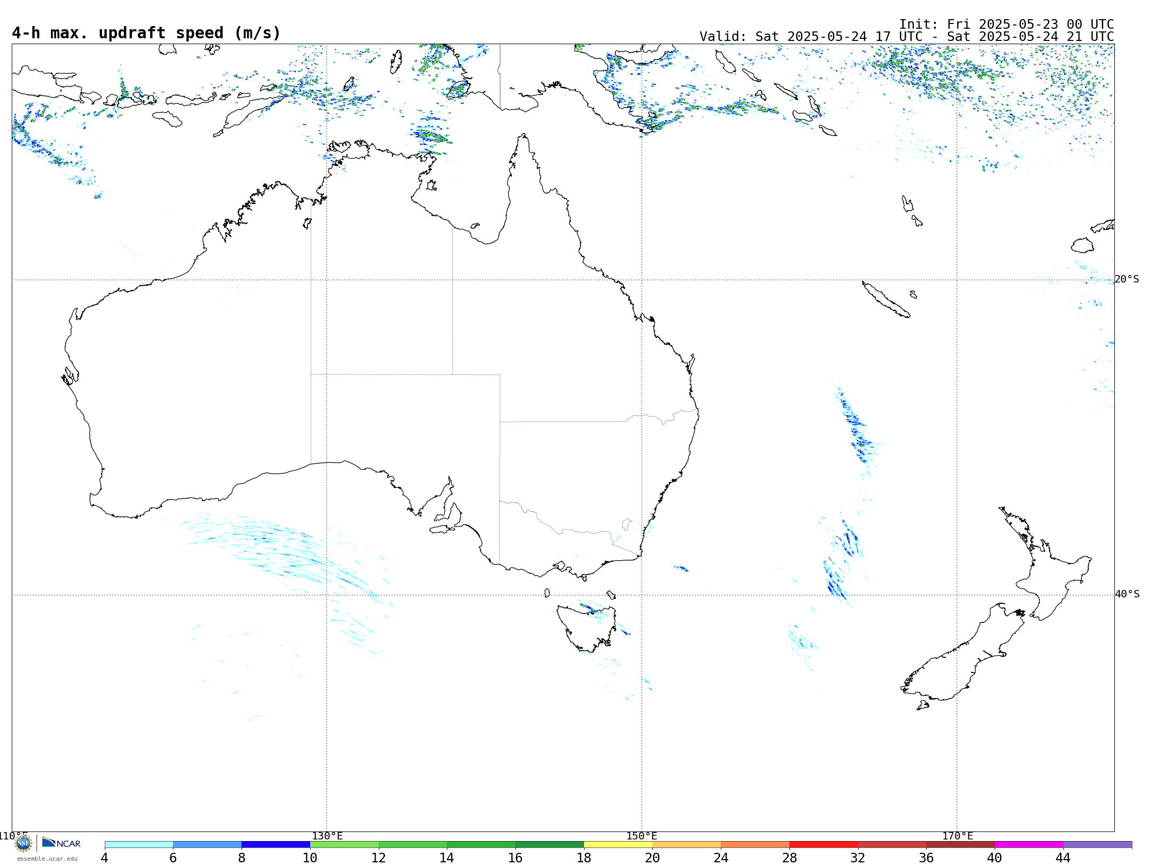Click the '170°E' longitude label

tap(957, 836)
